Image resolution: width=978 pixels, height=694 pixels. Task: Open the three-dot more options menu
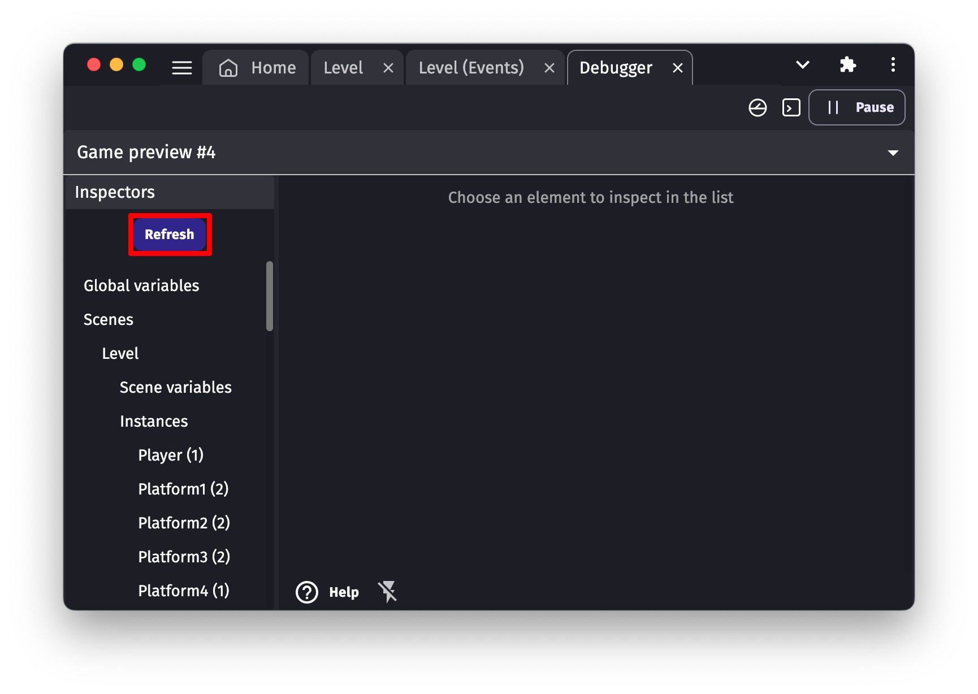(893, 65)
